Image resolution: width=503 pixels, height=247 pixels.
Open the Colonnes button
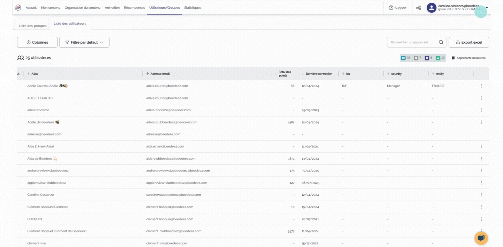pyautogui.click(x=37, y=42)
